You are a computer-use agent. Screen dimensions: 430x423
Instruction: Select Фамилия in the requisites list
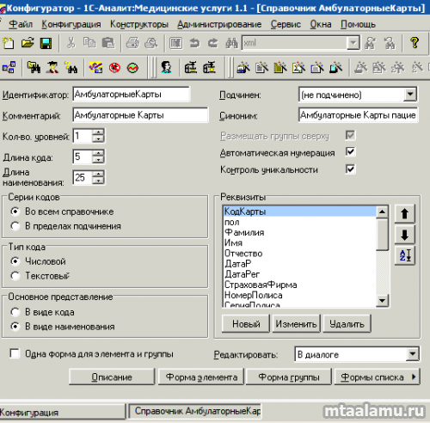[299, 232]
